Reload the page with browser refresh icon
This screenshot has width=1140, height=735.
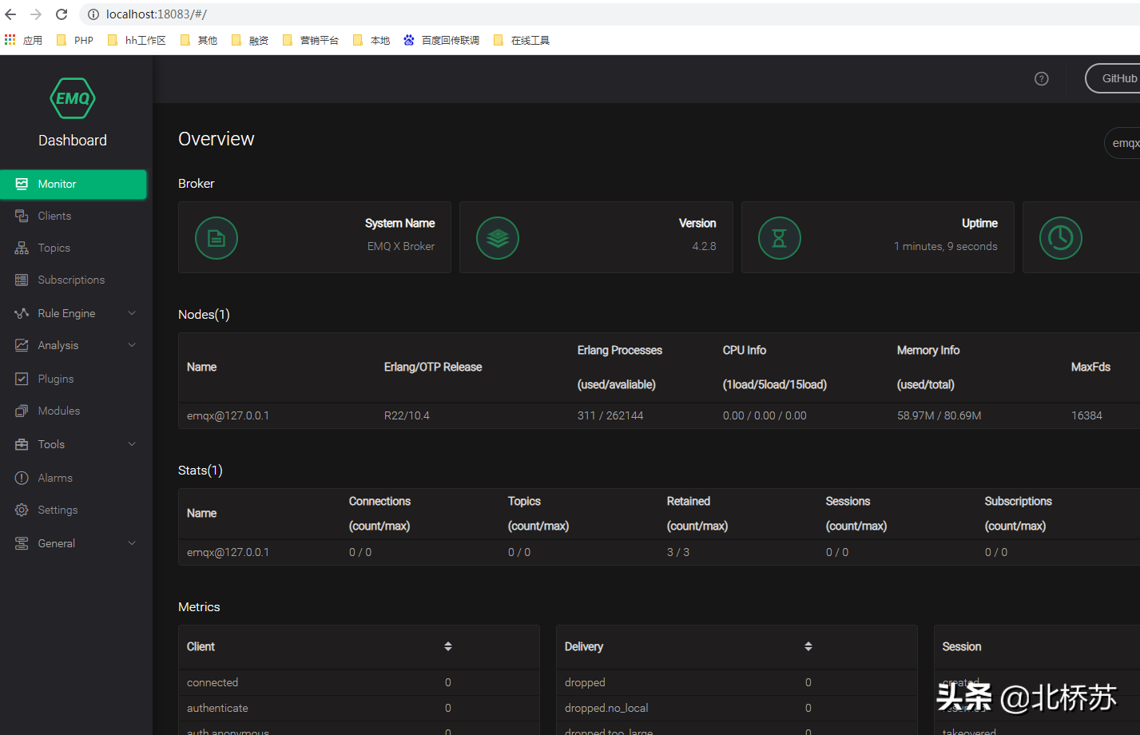pos(62,14)
